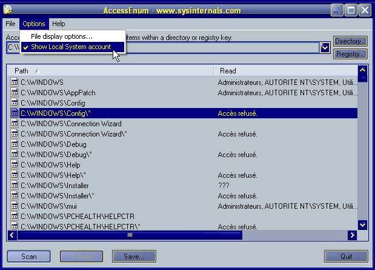The height and width of the screenshot is (270, 375).
Task: Click the icon next to C:\WINDOWS\Config
Action: pyautogui.click(x=15, y=103)
